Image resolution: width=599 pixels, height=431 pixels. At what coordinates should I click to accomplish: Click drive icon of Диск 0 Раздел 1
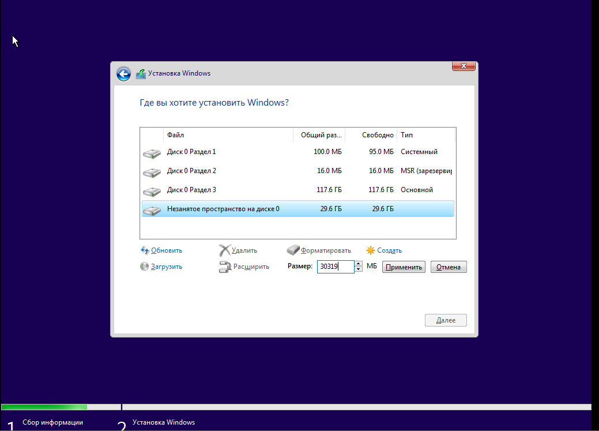click(x=152, y=153)
